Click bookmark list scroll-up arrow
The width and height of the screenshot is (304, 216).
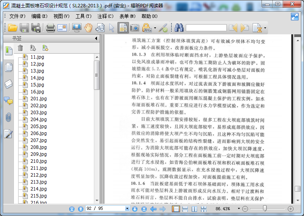[x=97, y=57]
